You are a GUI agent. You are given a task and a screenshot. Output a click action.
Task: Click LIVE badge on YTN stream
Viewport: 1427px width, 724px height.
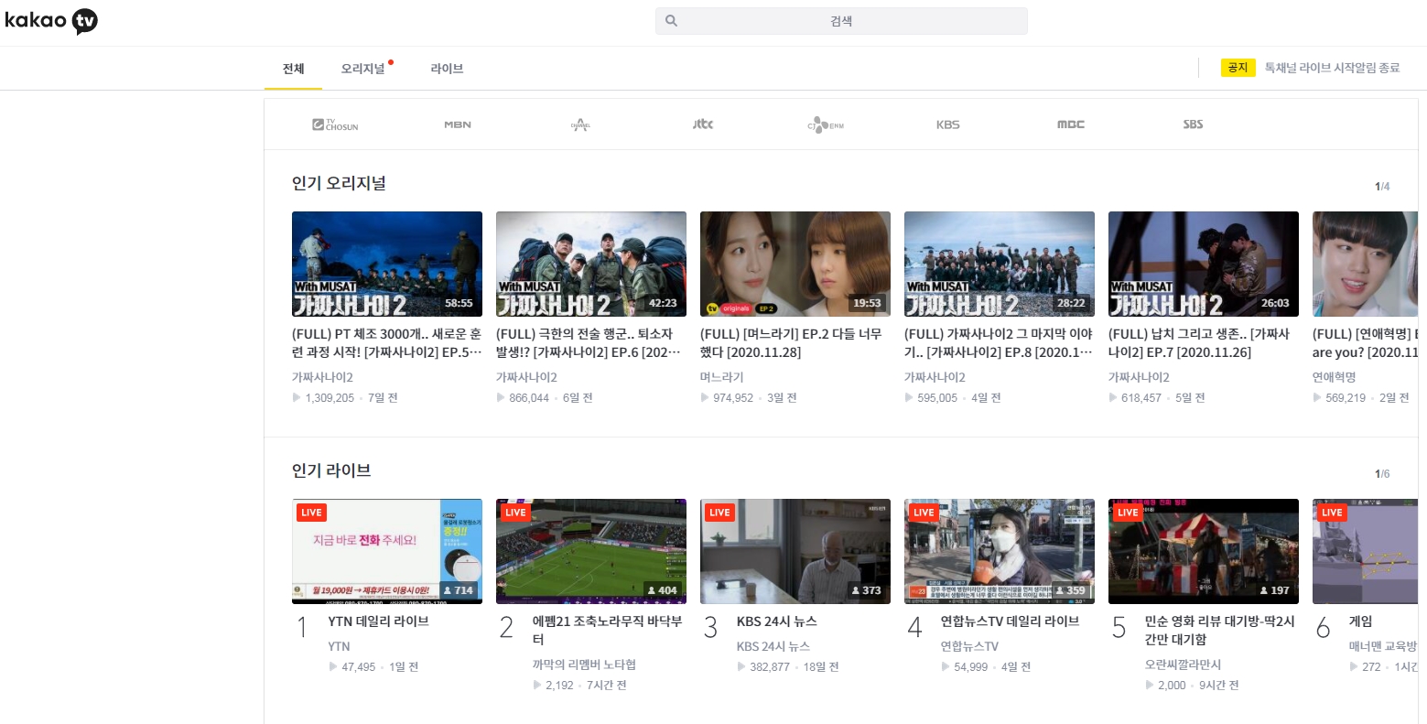312,513
